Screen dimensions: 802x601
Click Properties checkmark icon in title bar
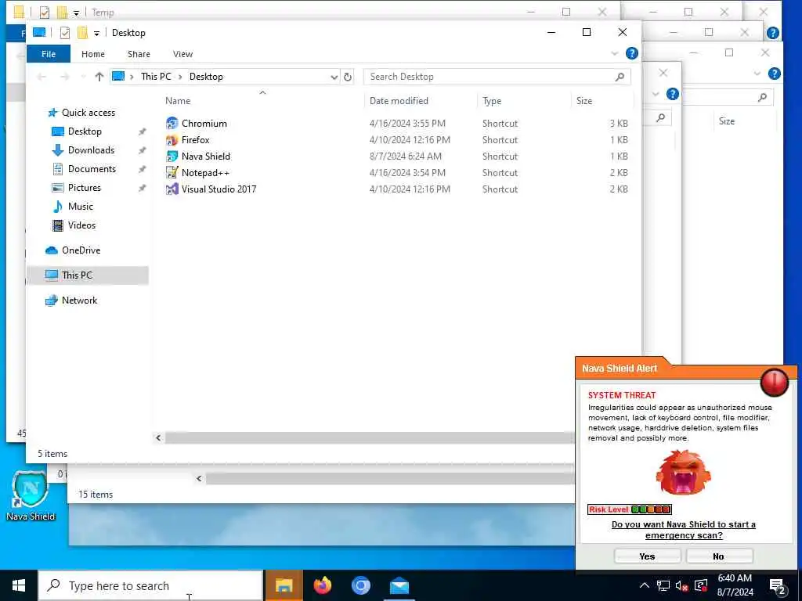64,33
